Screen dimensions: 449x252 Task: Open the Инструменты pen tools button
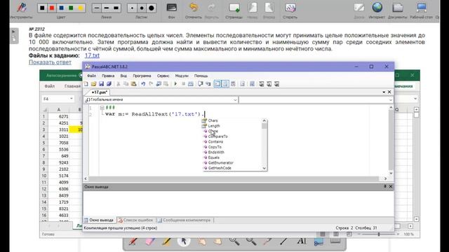22,8
